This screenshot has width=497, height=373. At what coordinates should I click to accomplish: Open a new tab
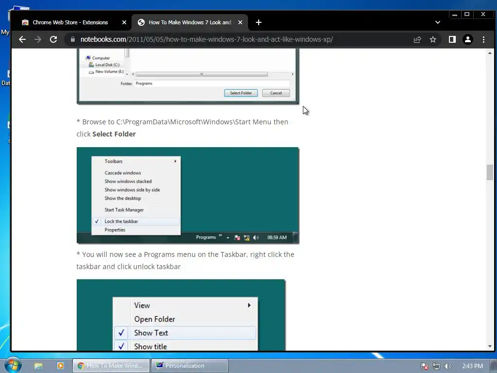point(259,22)
